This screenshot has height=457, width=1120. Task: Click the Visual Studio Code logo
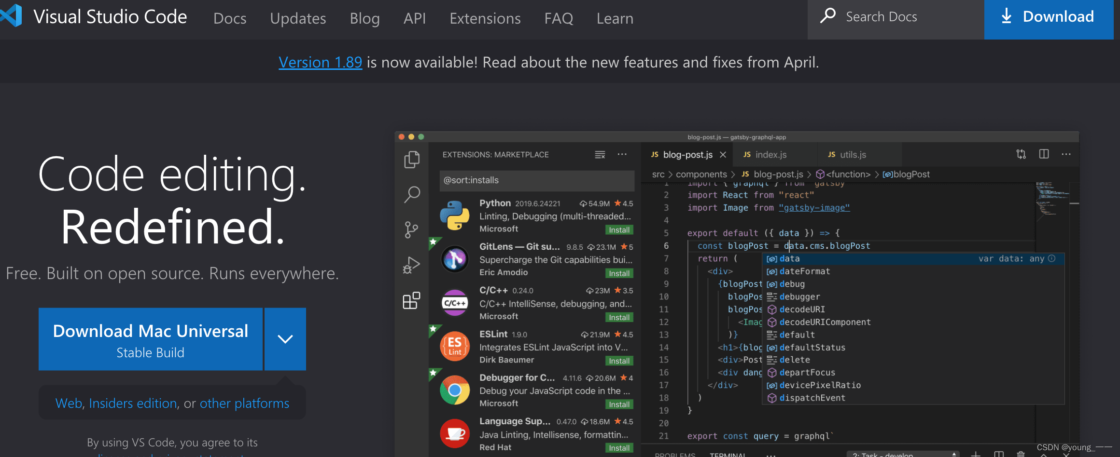coord(11,15)
